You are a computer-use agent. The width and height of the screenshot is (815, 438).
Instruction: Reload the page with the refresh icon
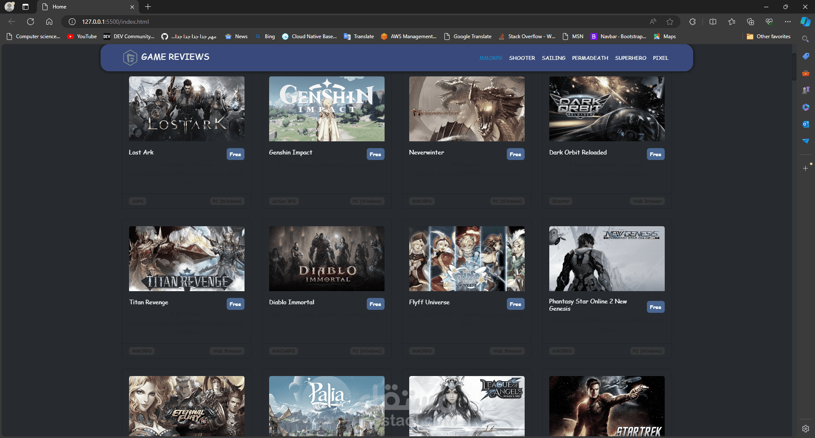click(x=31, y=22)
